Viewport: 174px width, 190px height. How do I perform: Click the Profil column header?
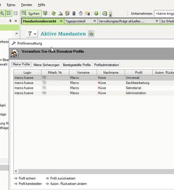pyautogui.click(x=139, y=73)
